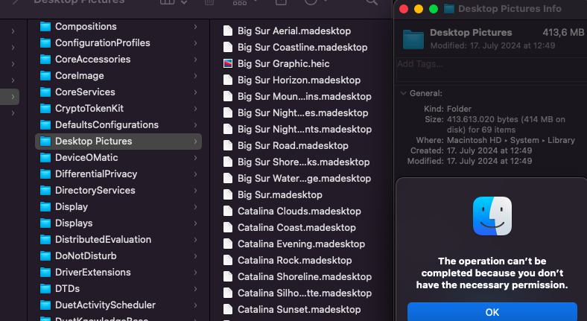Expand the CoreServices folder chevron
This screenshot has height=321, width=587.
click(195, 92)
